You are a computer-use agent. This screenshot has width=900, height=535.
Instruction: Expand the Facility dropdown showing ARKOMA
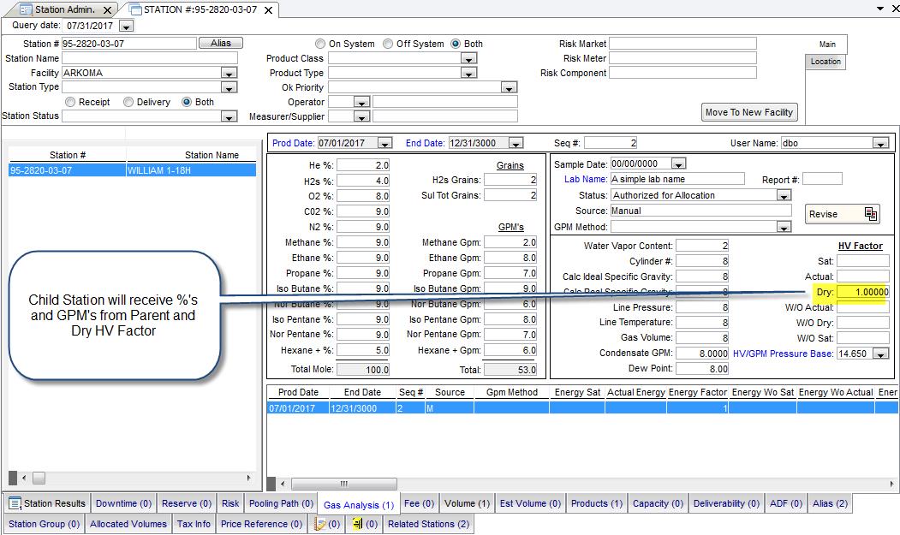click(229, 74)
